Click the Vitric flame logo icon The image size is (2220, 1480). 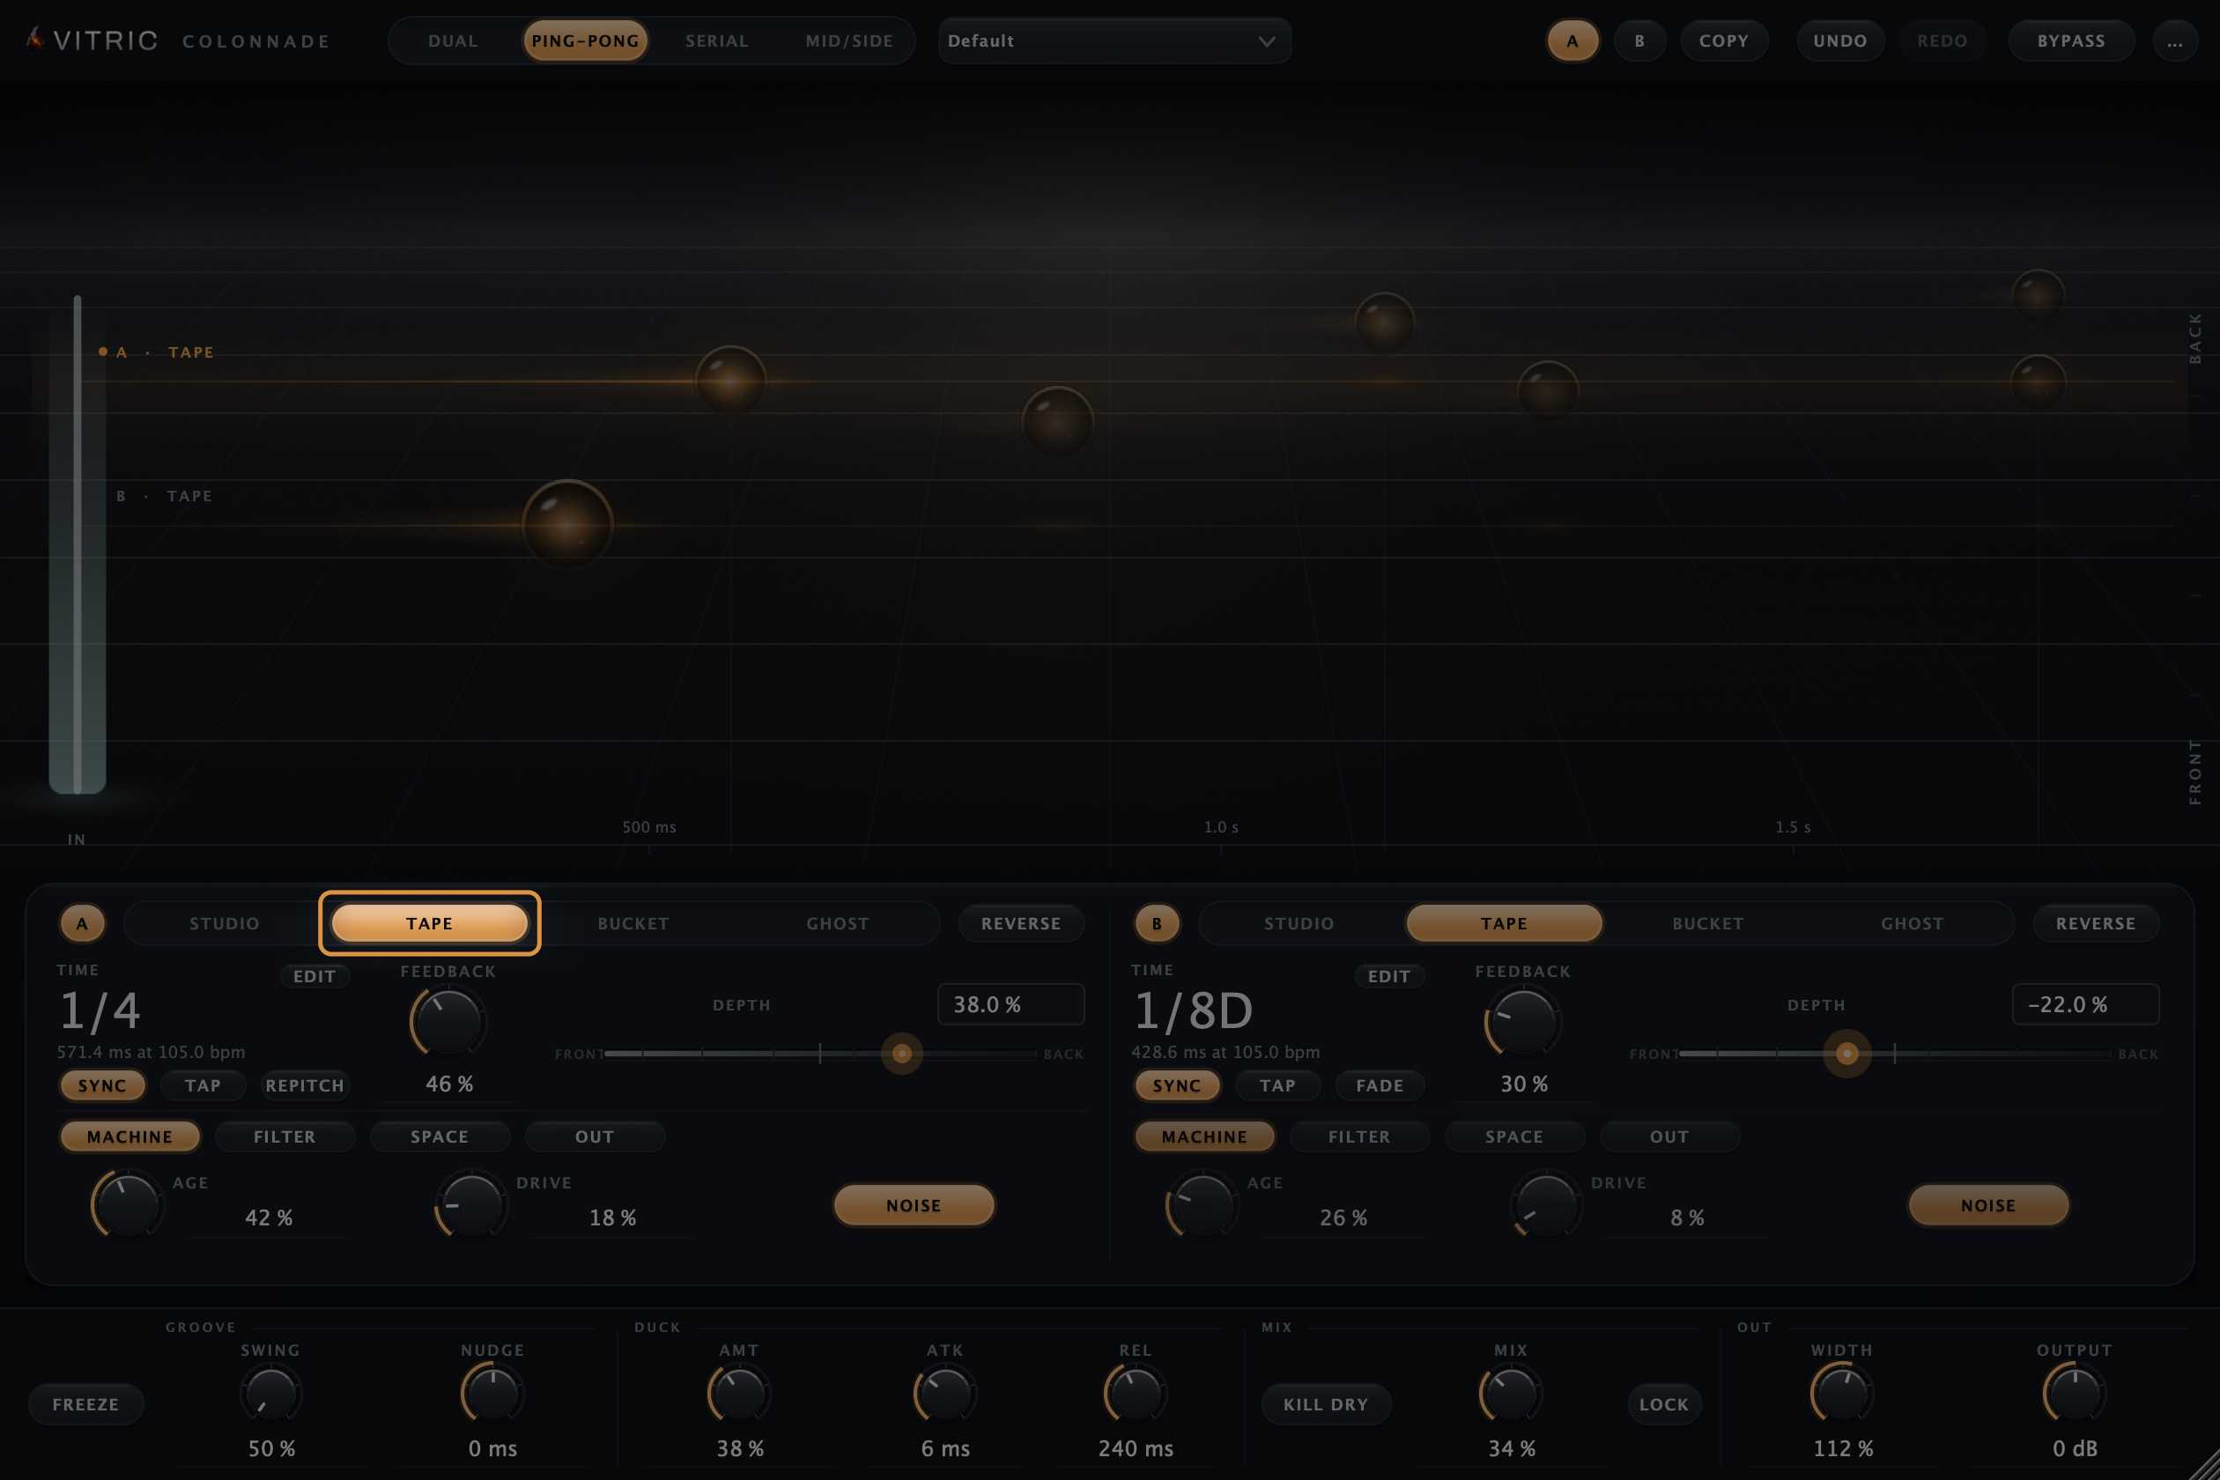tap(35, 39)
